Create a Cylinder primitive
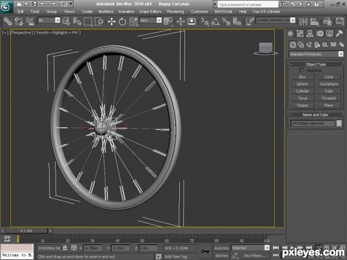 [302, 91]
